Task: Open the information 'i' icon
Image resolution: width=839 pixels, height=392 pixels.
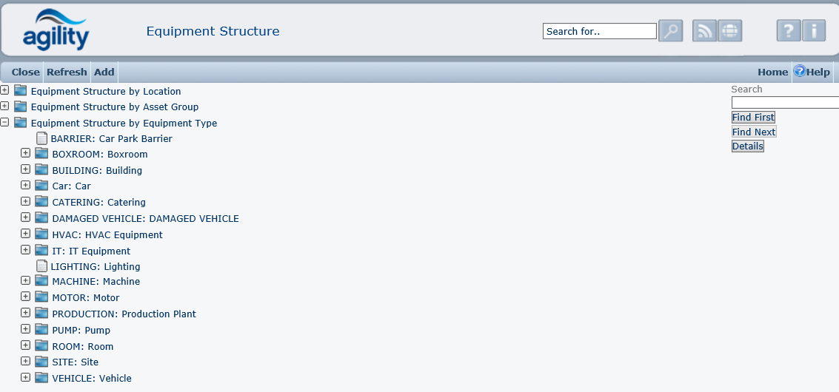Action: pos(814,31)
